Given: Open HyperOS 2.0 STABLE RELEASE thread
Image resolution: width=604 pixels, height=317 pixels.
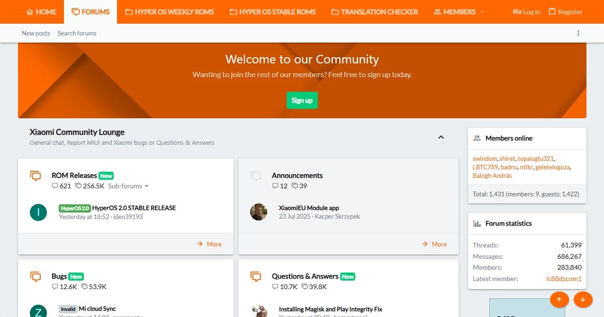Looking at the screenshot, I should pyautogui.click(x=134, y=208).
